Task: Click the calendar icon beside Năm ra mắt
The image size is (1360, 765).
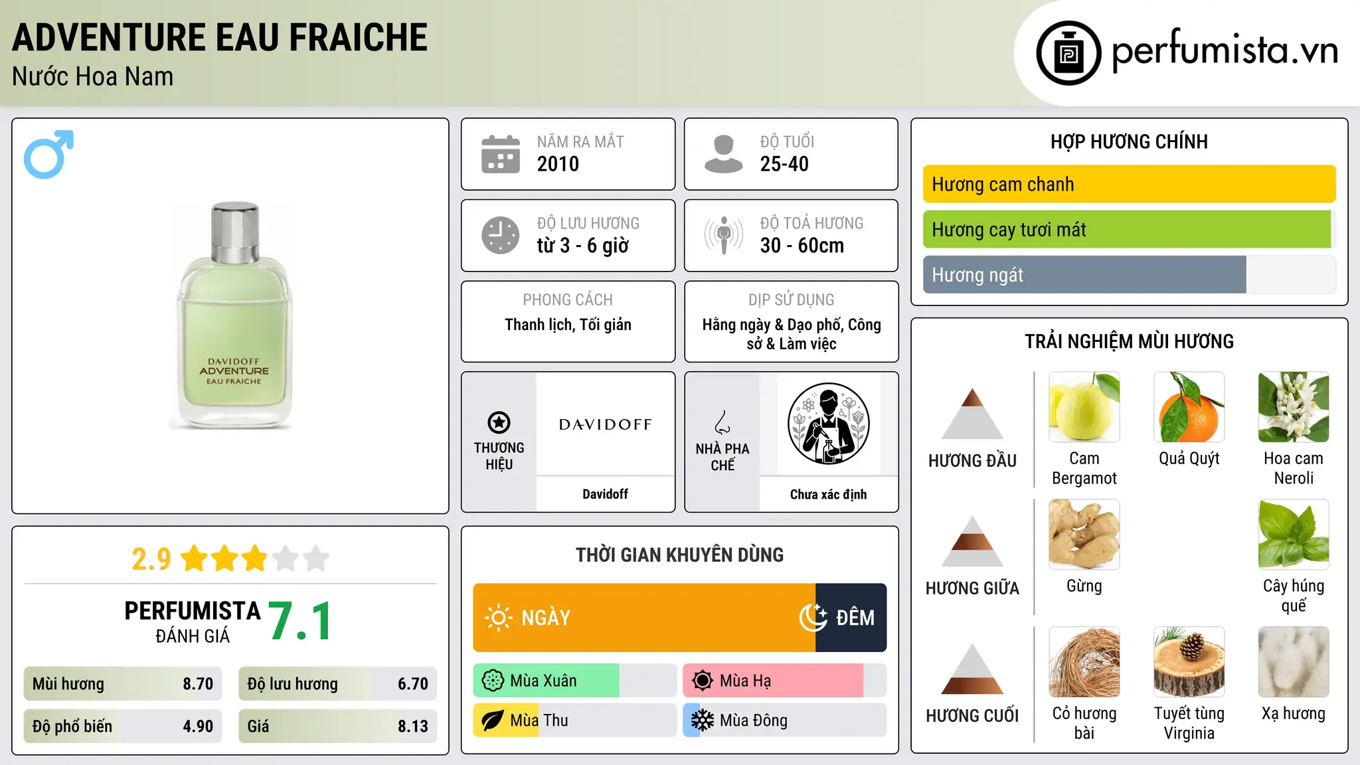Action: click(501, 154)
